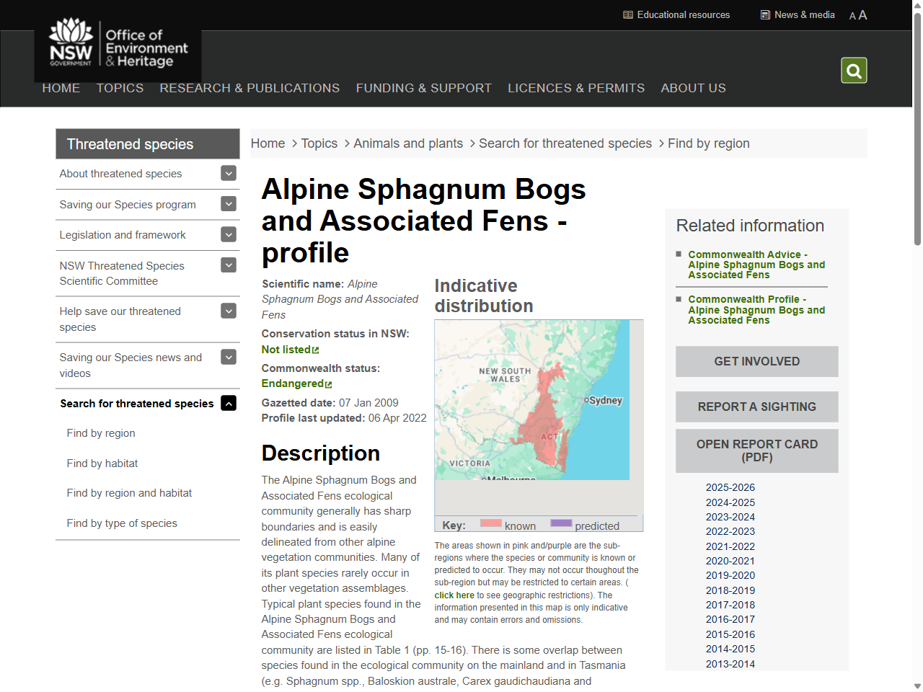Expand Legislation and framework menu
The width and height of the screenshot is (923, 692).
(x=229, y=234)
